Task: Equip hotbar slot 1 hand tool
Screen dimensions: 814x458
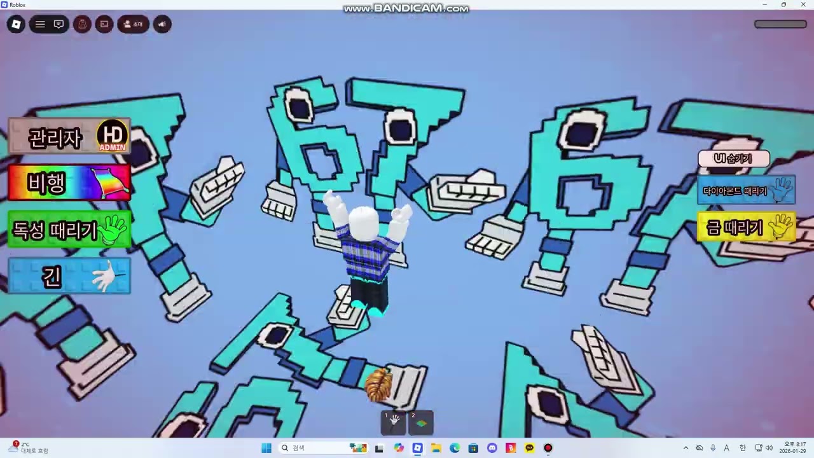Action: pos(394,422)
